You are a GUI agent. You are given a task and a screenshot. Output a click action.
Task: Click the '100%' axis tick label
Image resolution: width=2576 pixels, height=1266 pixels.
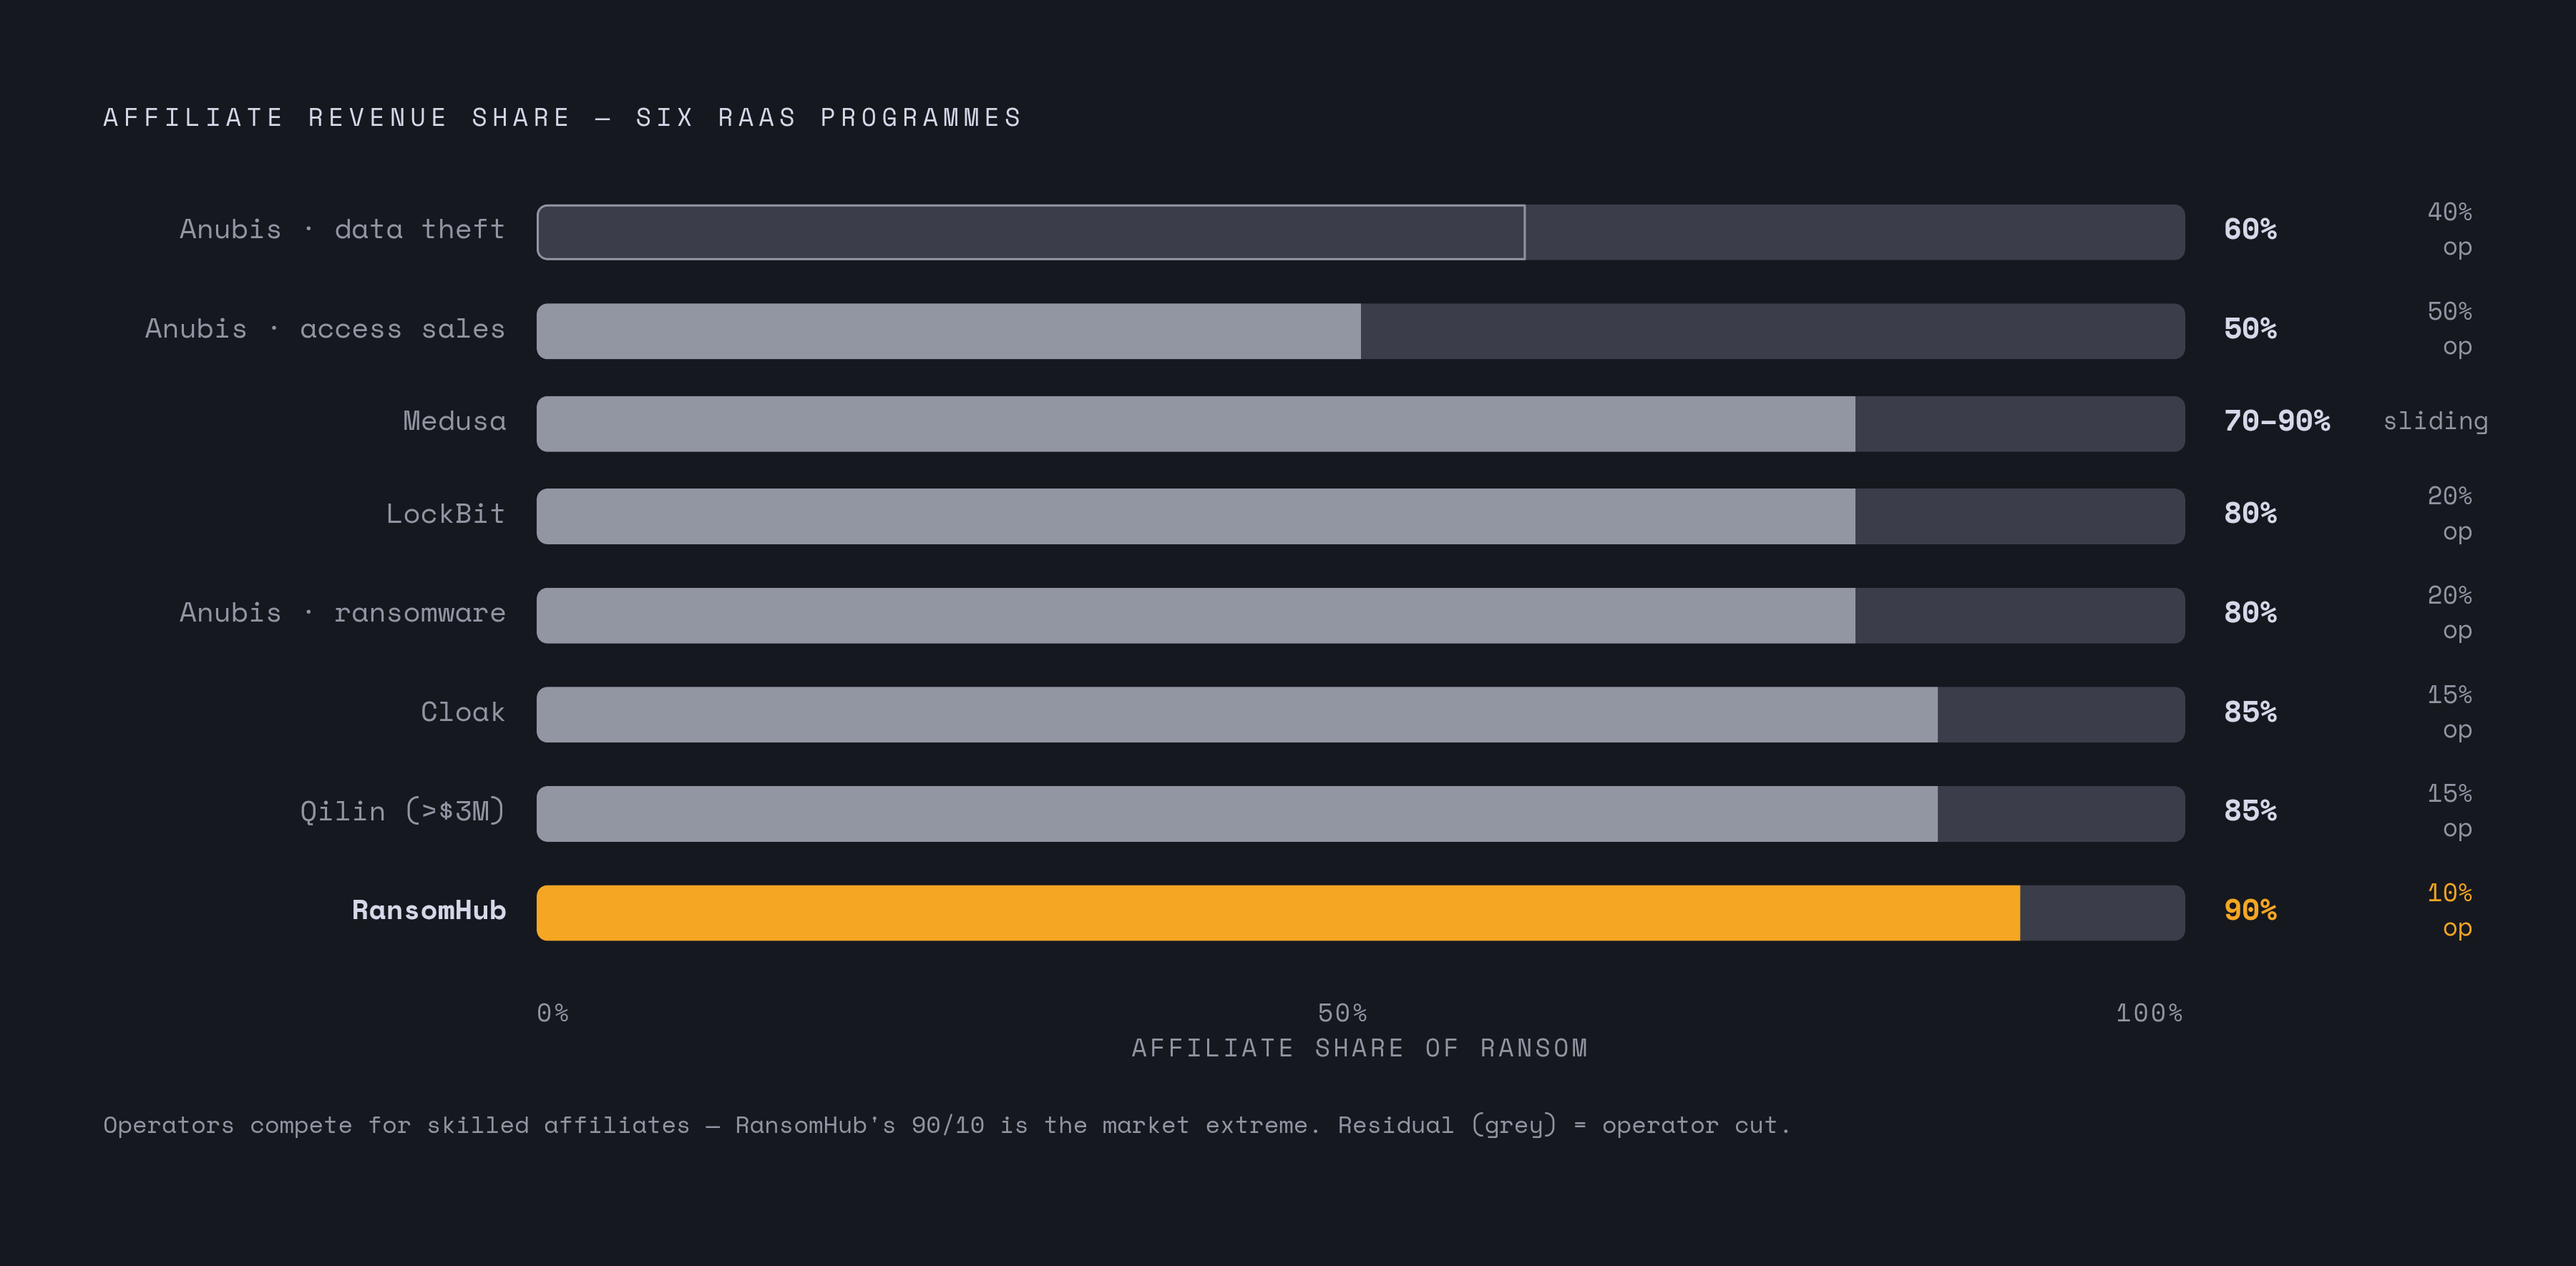(2149, 1014)
